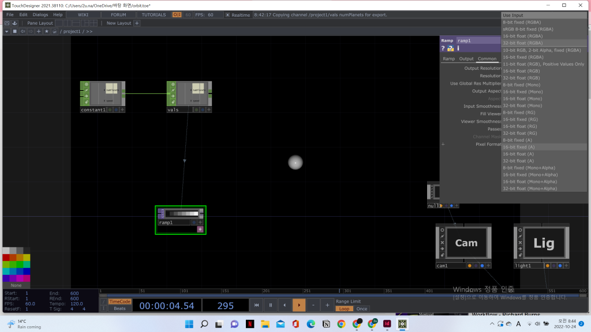591x332 pixels.
Task: Click the play forward button
Action: coord(299,305)
